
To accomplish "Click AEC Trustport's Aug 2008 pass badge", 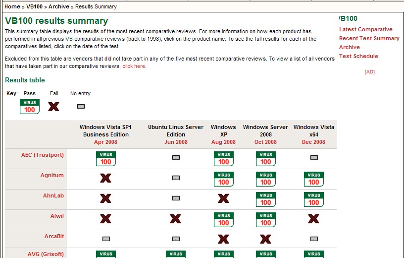I will pos(224,159).
